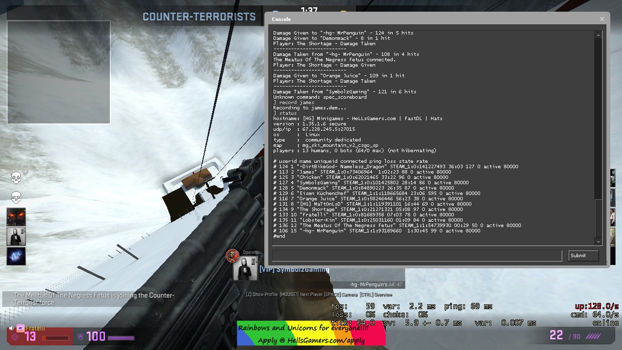Click the Fratelli name in the HUD

pos(35,329)
